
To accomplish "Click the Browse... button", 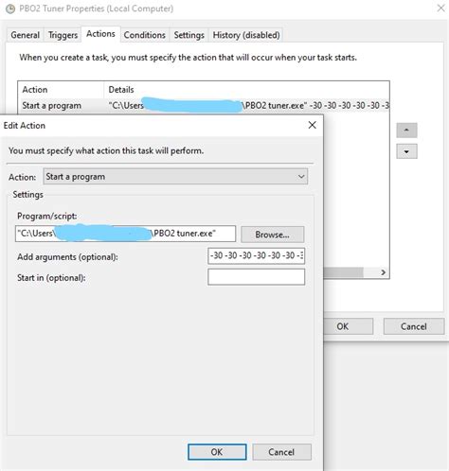I will [273, 235].
